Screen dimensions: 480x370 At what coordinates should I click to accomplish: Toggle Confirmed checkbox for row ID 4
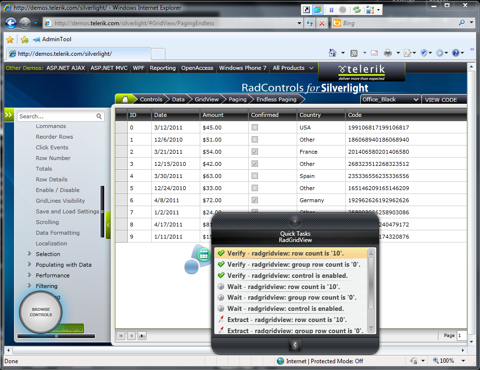click(255, 176)
